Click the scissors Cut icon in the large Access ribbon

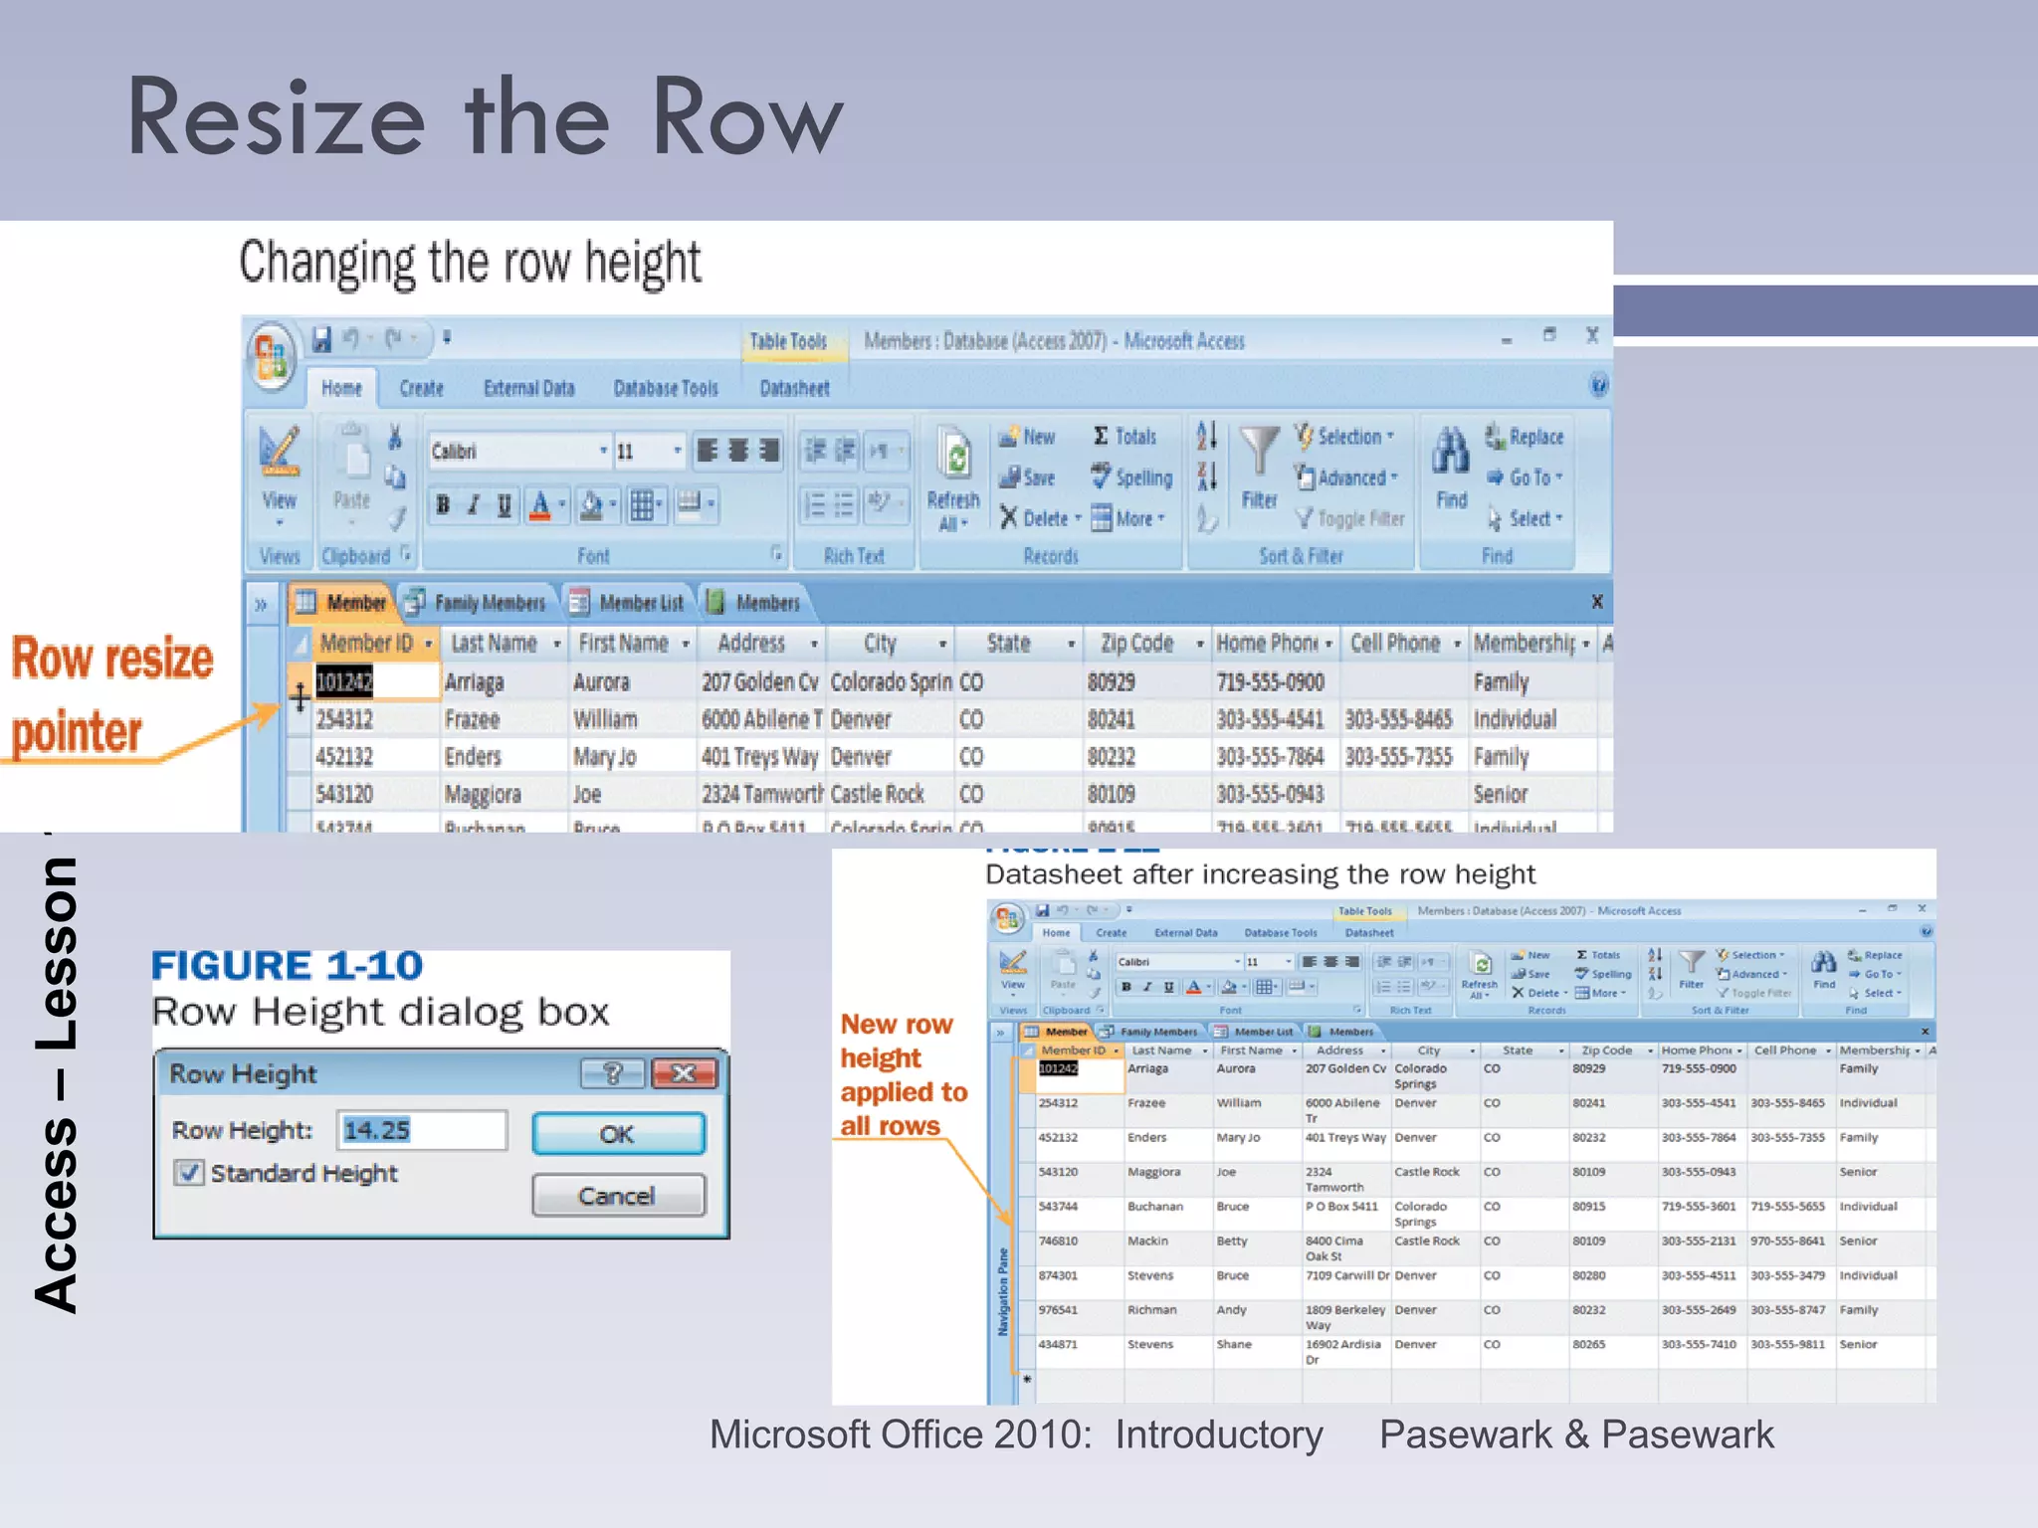(x=395, y=438)
